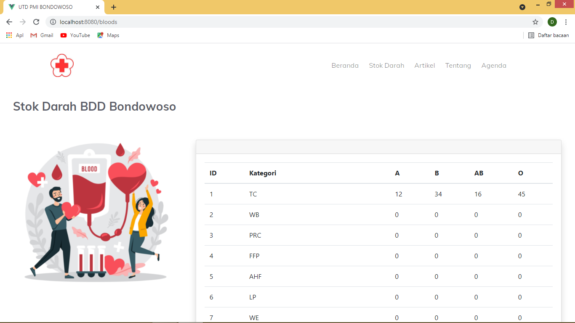Click the A column header
This screenshot has width=575, height=323.
pos(397,173)
